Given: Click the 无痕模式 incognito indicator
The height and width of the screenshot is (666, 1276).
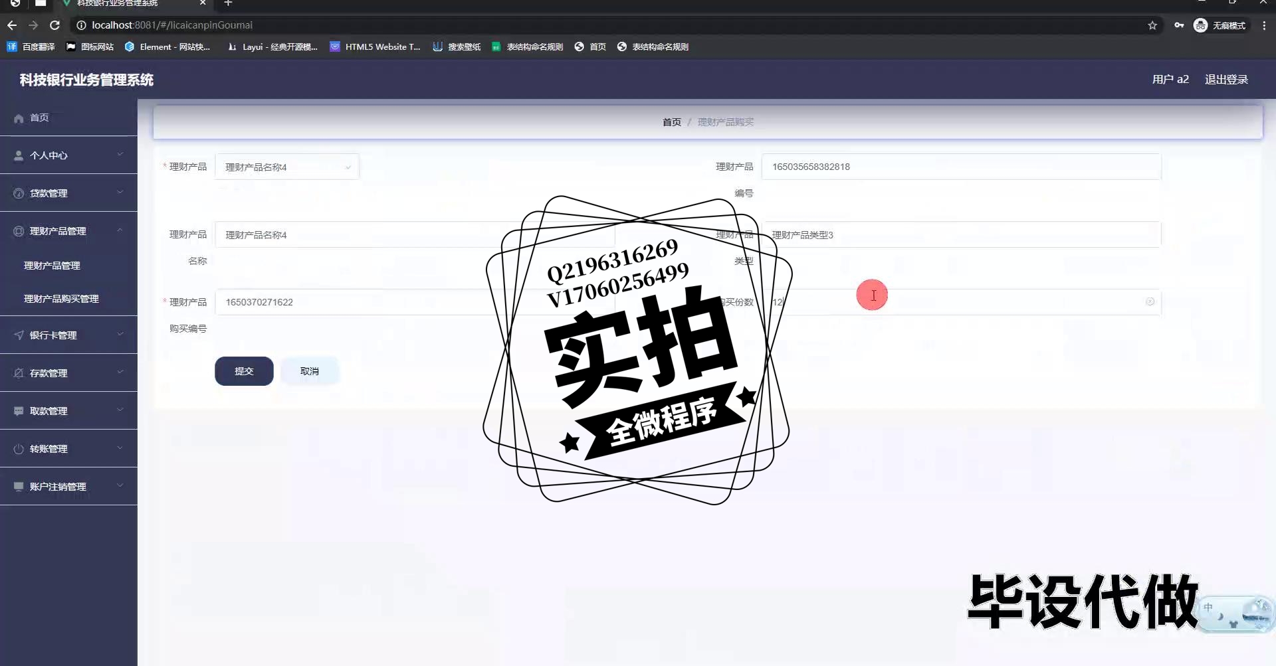Looking at the screenshot, I should [x=1220, y=25].
